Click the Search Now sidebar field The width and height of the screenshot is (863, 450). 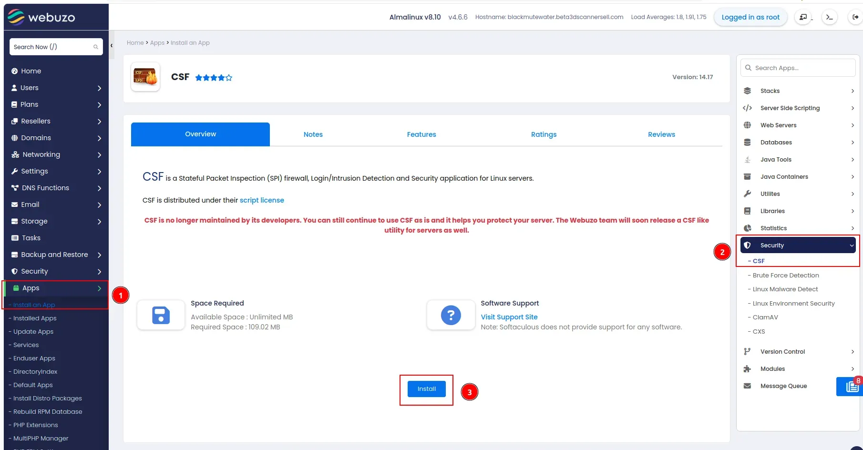tap(56, 47)
